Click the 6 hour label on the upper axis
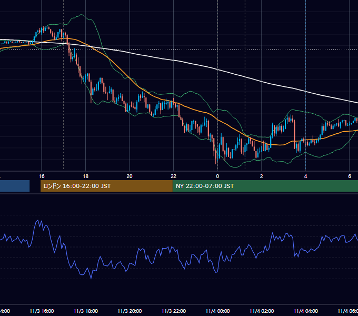The height and width of the screenshot is (316, 358). (350, 176)
